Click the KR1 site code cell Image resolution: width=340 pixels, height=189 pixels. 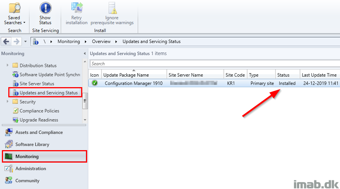[231, 83]
